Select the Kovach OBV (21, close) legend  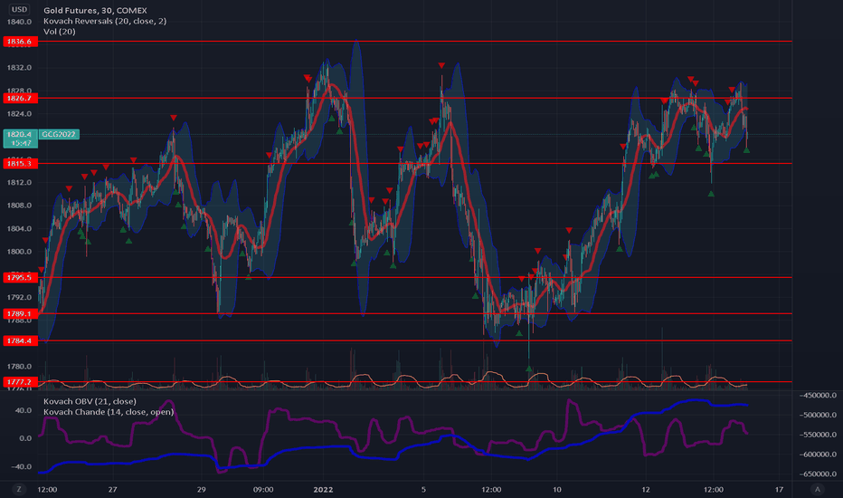90,401
